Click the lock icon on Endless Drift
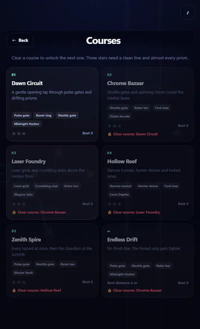 tap(109, 291)
